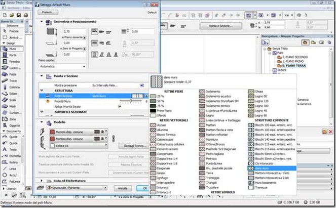
Task: Select the Trave beam tool
Action: point(12,81)
